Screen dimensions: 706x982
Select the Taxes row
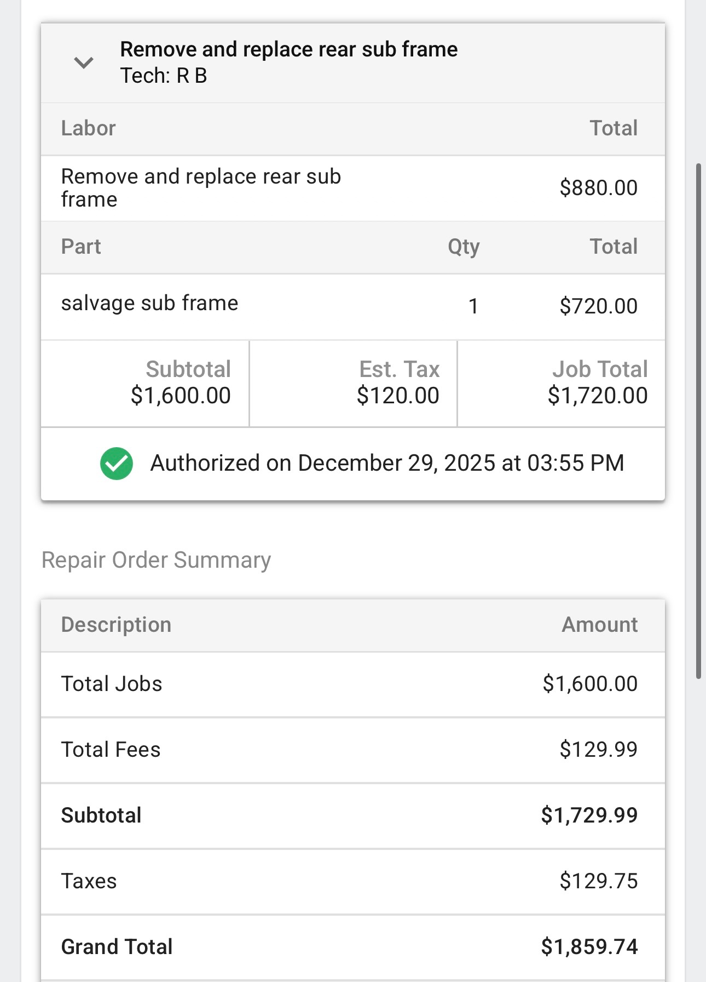click(352, 881)
